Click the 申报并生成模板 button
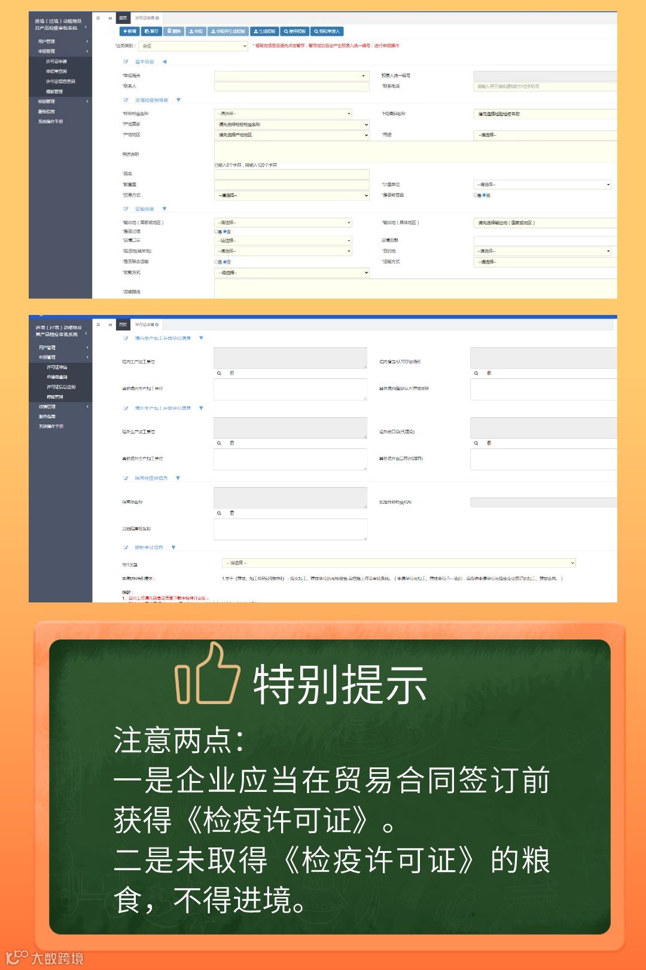 tap(228, 31)
